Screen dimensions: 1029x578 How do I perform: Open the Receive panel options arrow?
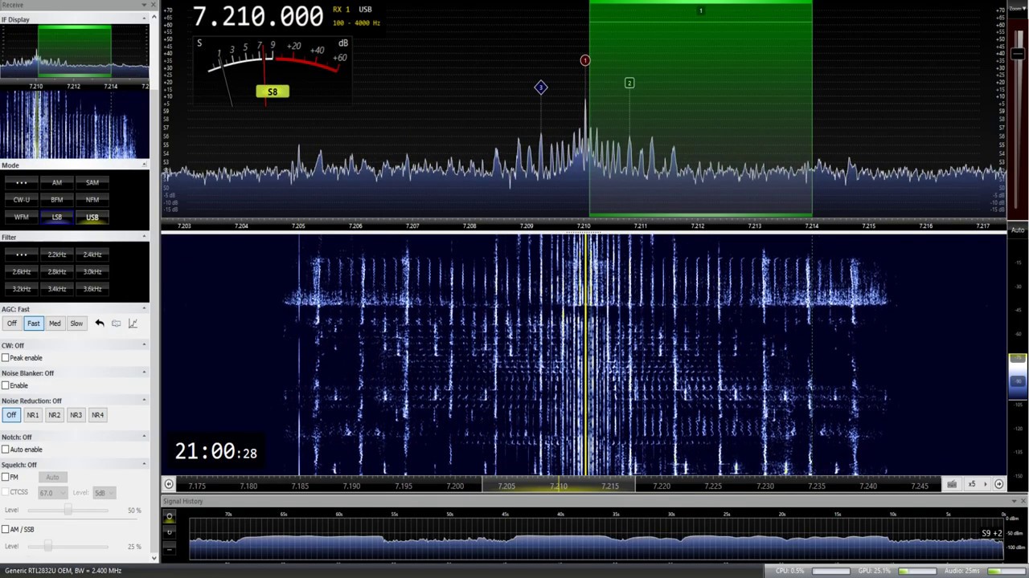tap(145, 5)
